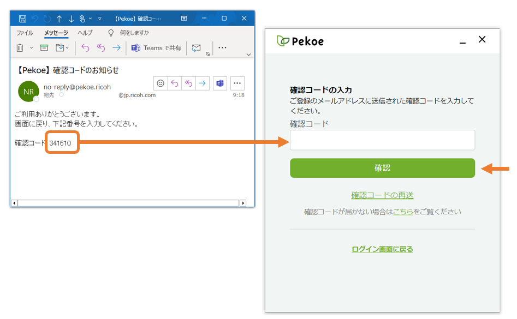Image resolution: width=517 pixels, height=319 pixels.
Task: Focus the 確認コード input field
Action: tap(382, 140)
